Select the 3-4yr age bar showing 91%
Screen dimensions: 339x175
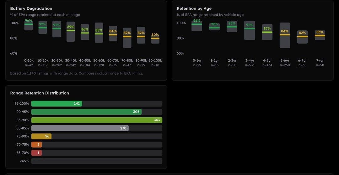point(250,30)
